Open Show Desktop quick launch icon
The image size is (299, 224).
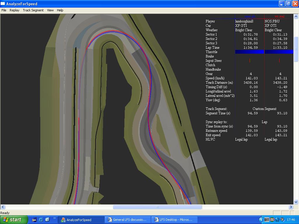[x=34, y=220]
